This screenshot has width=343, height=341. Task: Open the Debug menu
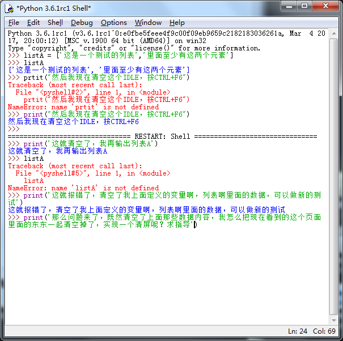82,23
